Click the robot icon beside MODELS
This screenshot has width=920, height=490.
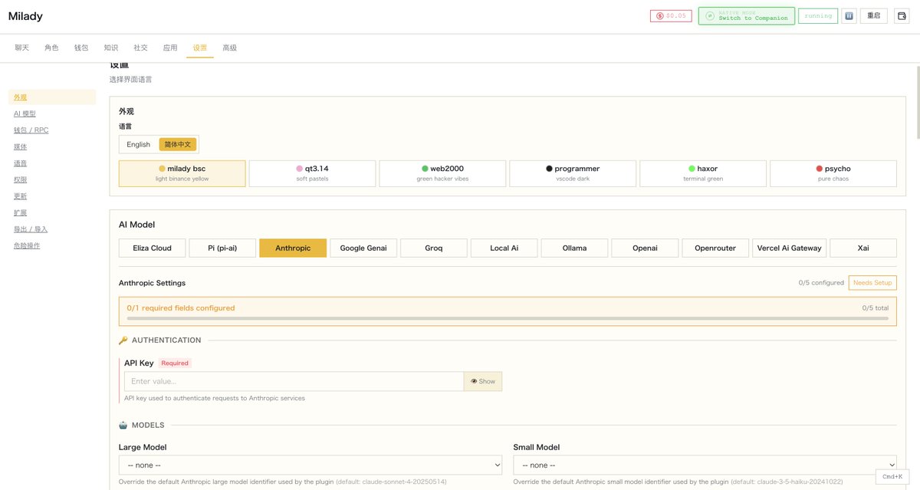point(123,425)
